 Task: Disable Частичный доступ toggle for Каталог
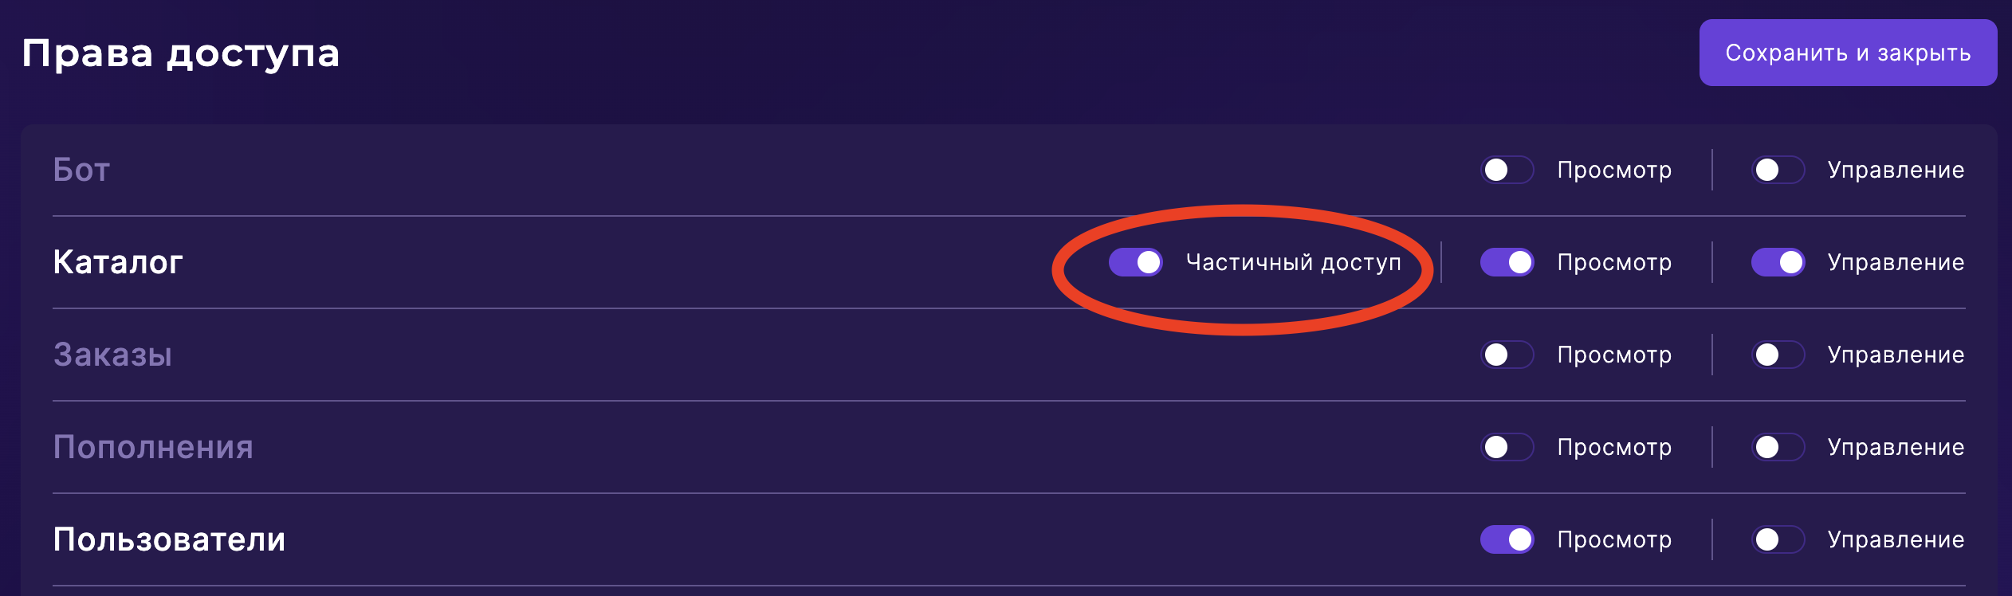pos(1135,262)
